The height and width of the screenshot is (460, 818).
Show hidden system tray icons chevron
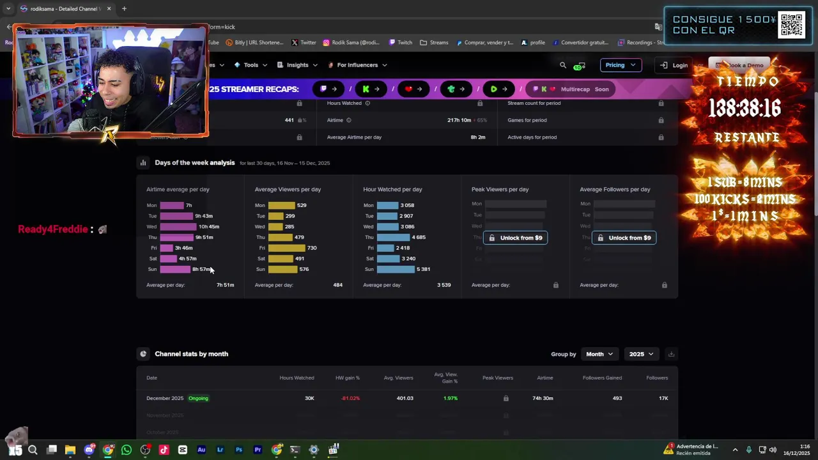click(x=735, y=450)
